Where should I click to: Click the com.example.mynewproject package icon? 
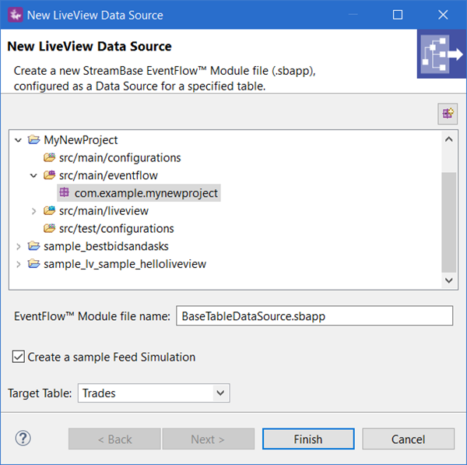(x=65, y=192)
